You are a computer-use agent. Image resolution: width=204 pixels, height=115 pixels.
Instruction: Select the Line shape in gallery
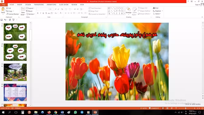(112, 8)
